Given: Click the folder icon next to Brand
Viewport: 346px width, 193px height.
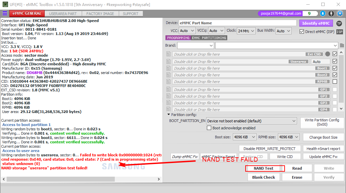Looking at the screenshot, I should point(342,45).
